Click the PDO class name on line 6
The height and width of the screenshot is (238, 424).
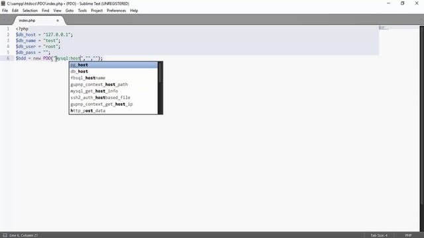(47, 58)
